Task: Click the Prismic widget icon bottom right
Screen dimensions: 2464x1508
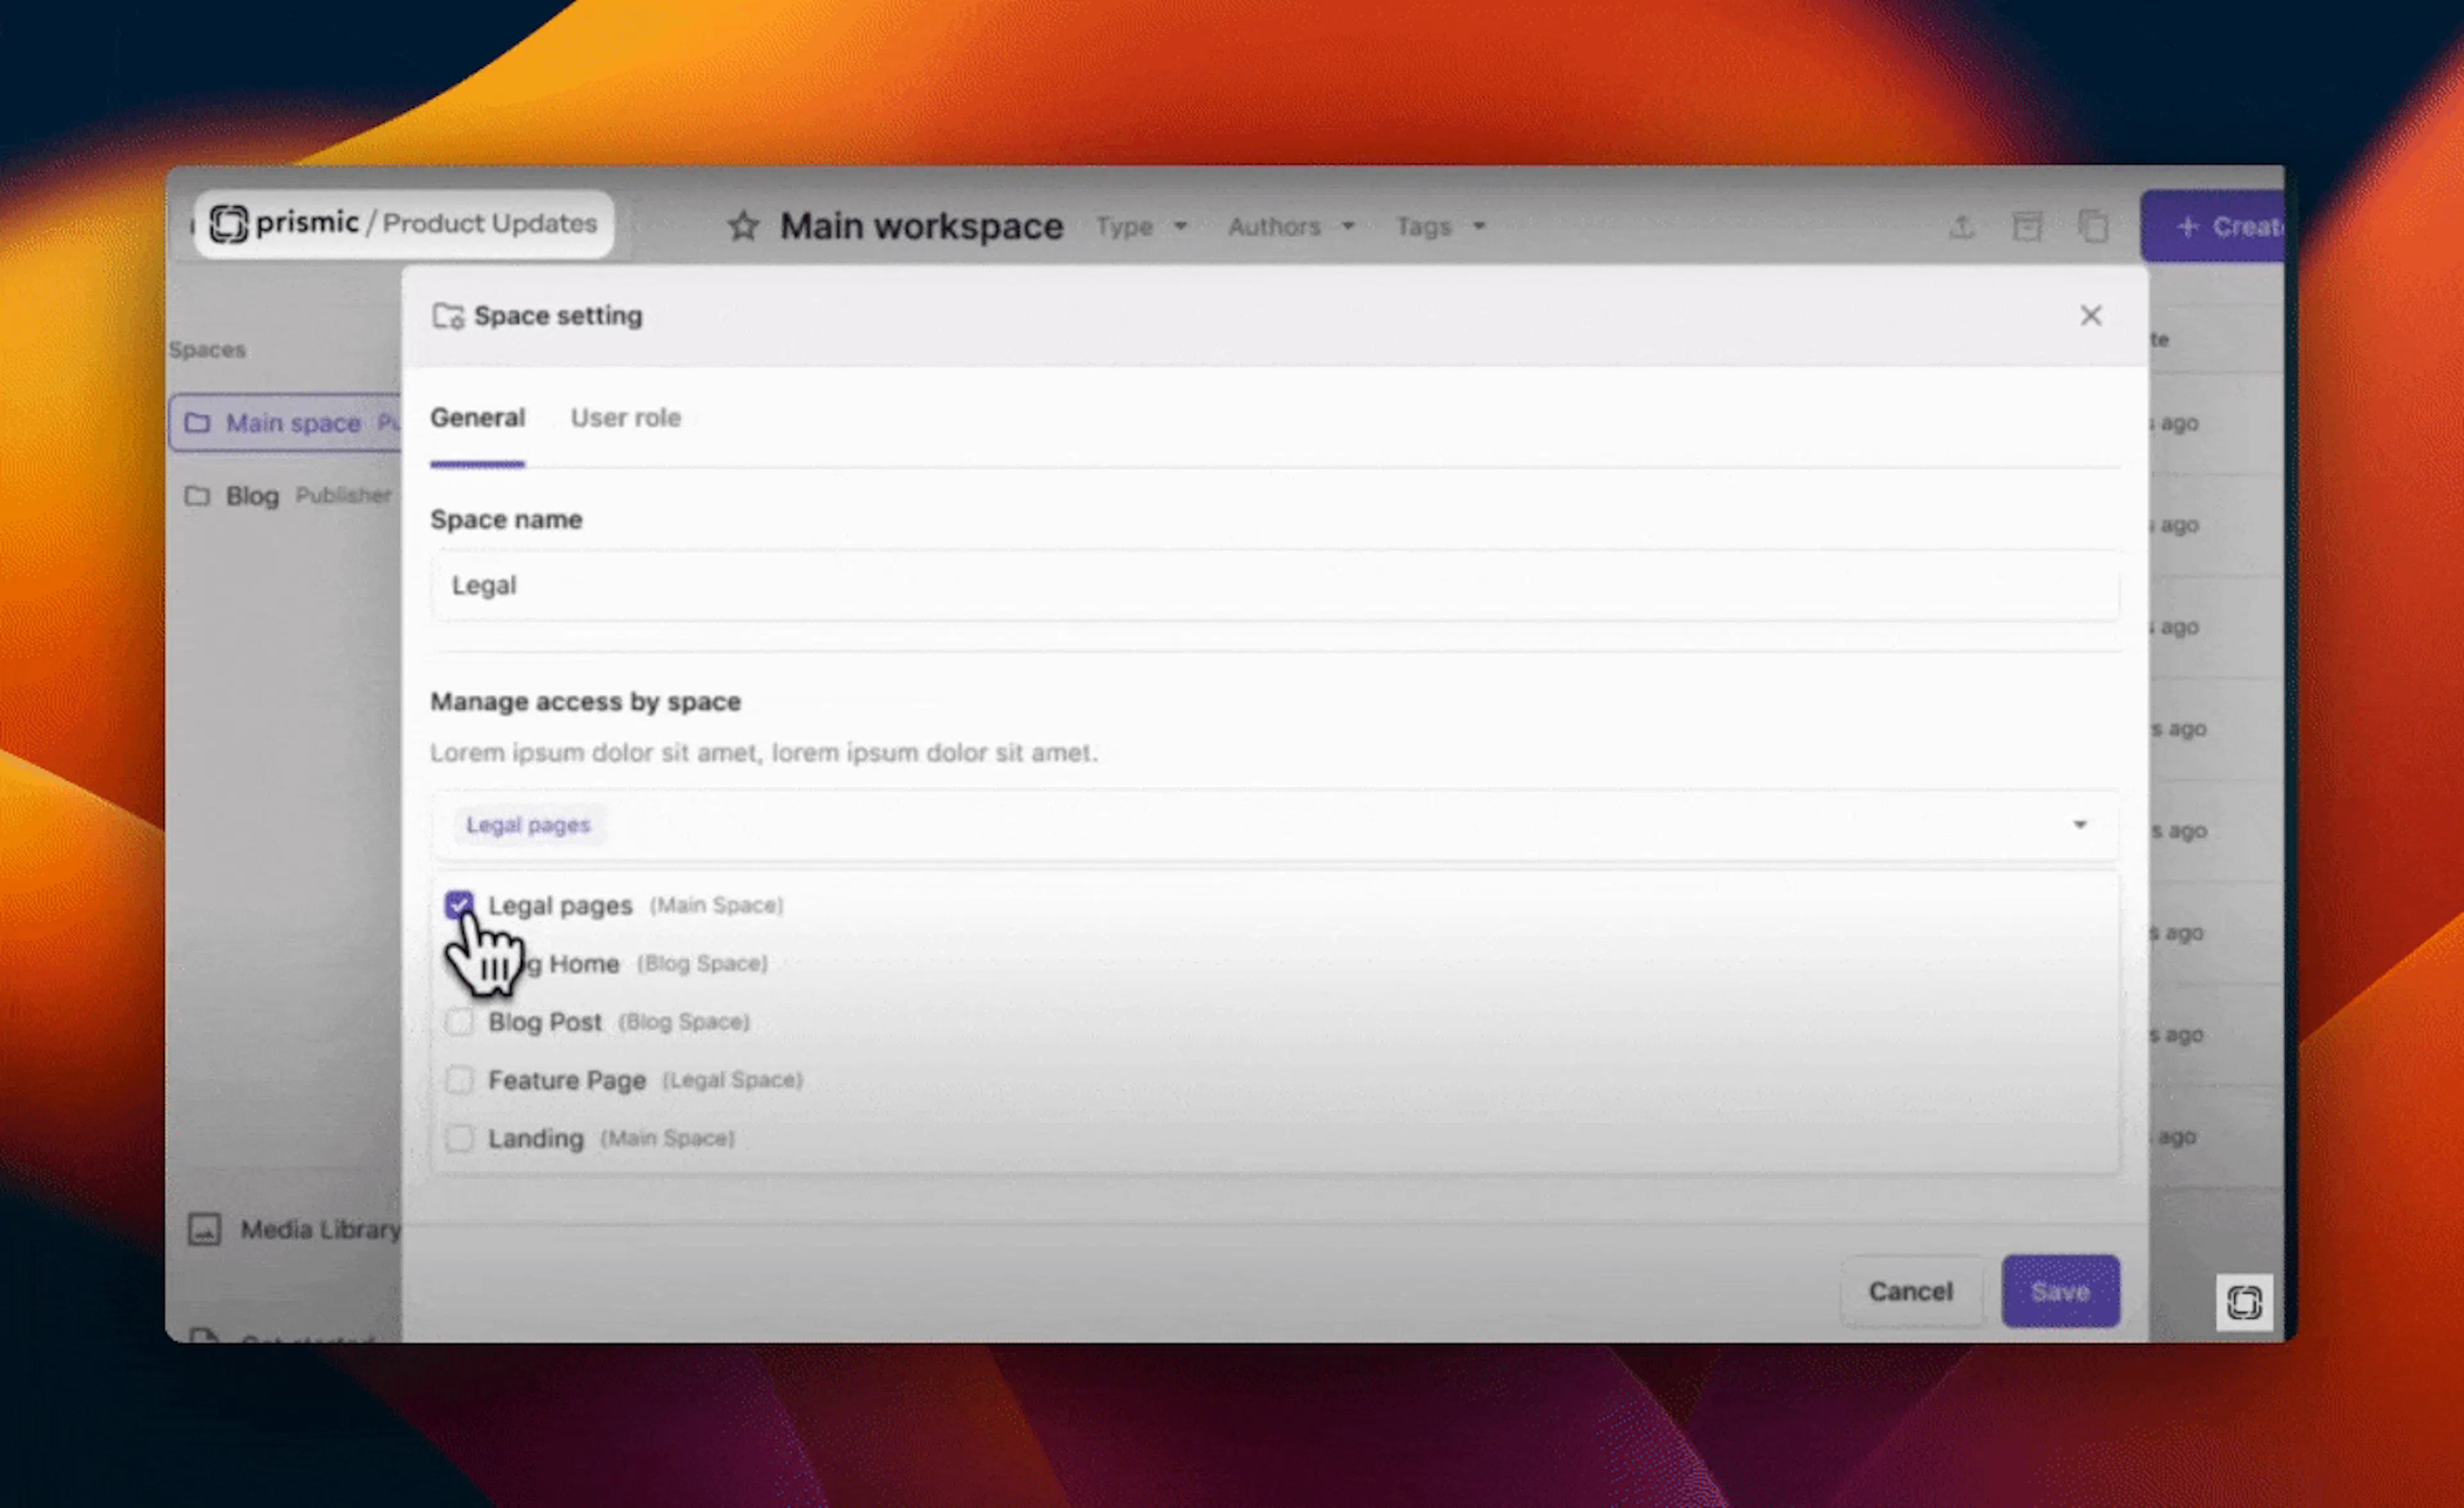Action: click(2244, 1302)
